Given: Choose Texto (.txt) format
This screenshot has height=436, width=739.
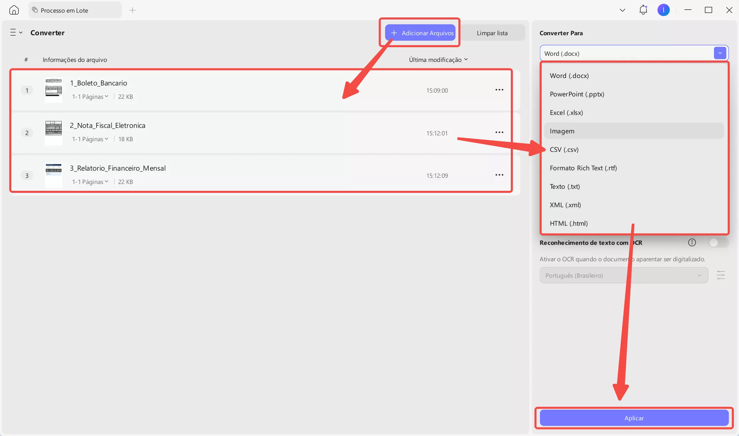Looking at the screenshot, I should pyautogui.click(x=634, y=186).
